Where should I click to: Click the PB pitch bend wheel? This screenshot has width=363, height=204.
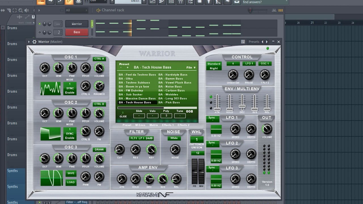pos(195,172)
